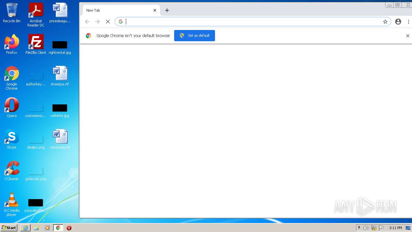Click the taskbar clock showing 3:11 PM

[396, 228]
